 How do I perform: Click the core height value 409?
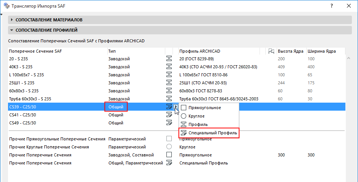281,67
